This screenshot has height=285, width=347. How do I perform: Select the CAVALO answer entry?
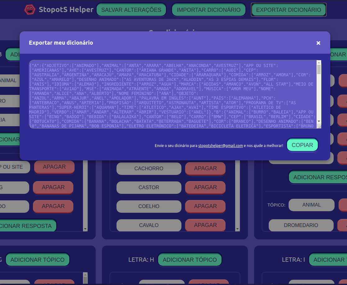149,225
